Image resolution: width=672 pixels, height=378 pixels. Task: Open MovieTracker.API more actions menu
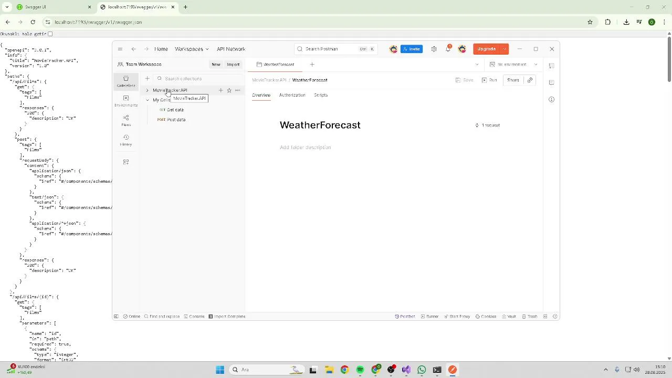coord(237,90)
